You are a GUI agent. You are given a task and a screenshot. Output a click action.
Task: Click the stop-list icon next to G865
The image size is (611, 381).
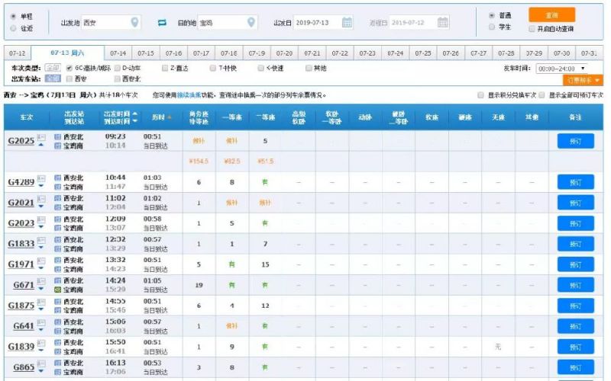click(41, 363)
